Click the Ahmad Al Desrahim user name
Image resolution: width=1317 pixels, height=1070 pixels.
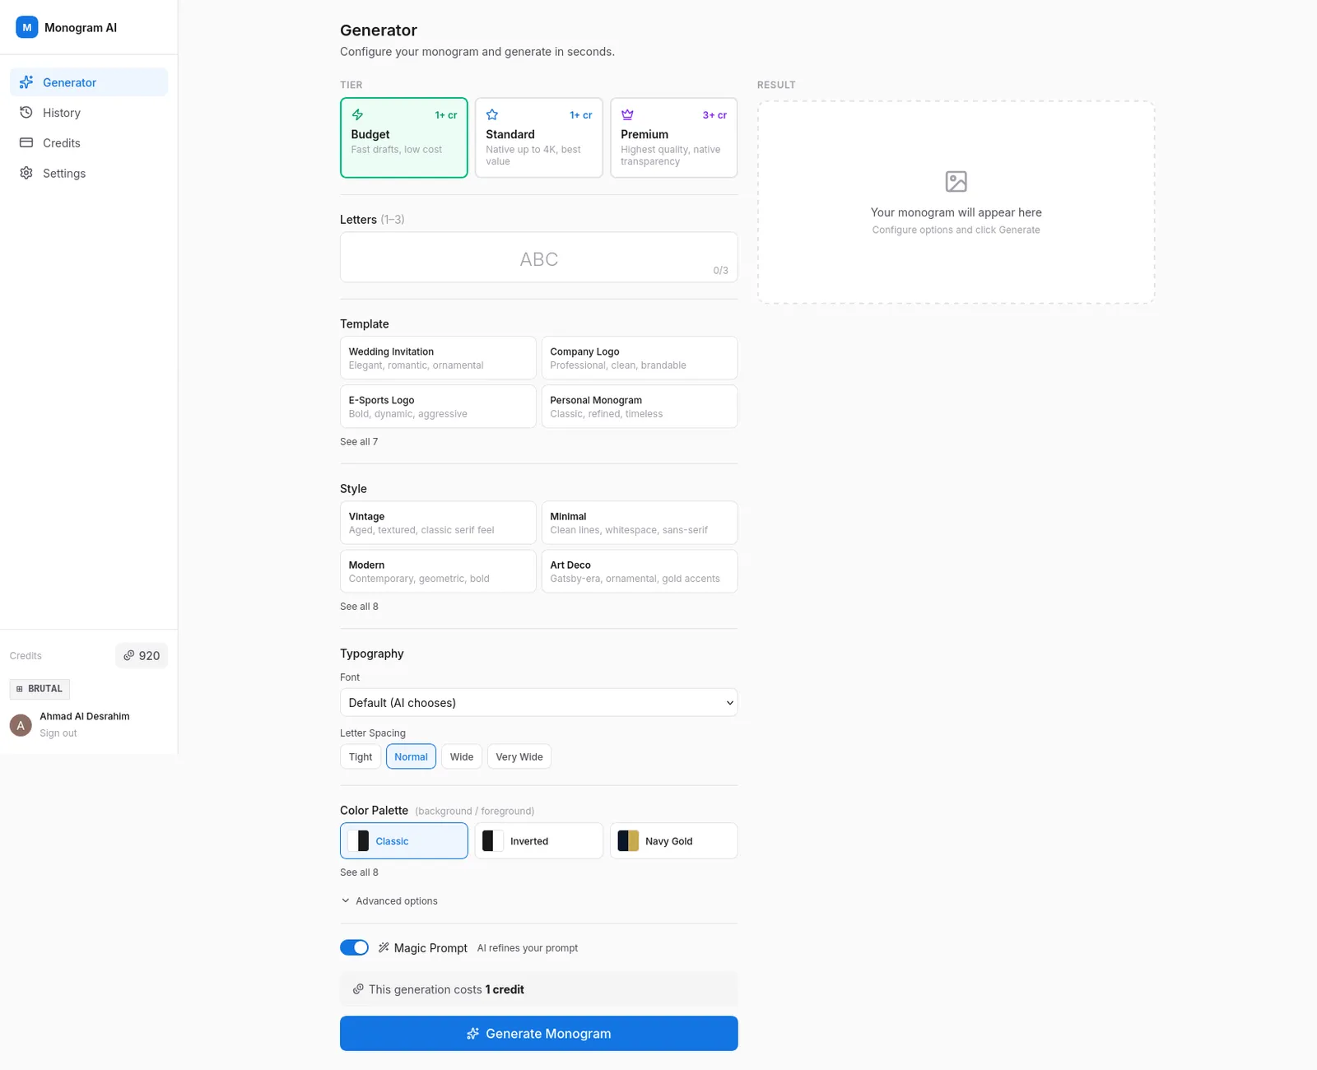pyautogui.click(x=85, y=716)
